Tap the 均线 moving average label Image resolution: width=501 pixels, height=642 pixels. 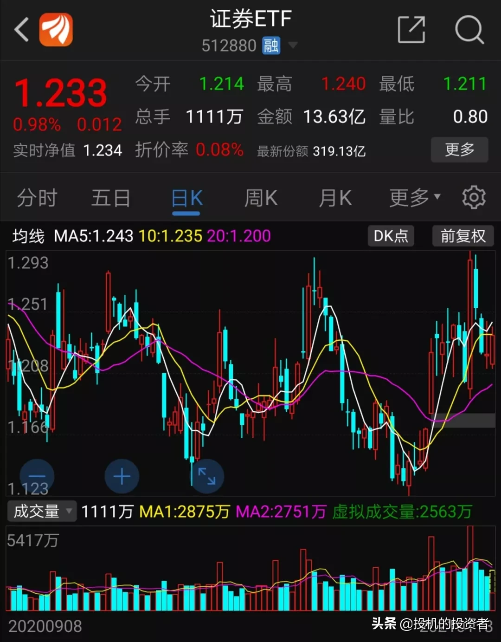[x=28, y=236]
